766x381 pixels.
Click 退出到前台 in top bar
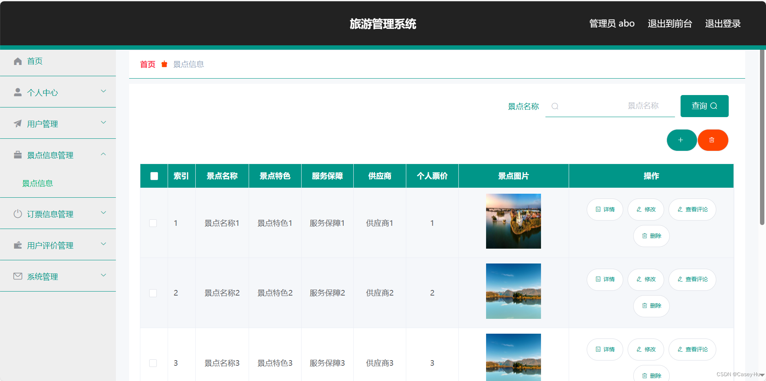click(670, 24)
